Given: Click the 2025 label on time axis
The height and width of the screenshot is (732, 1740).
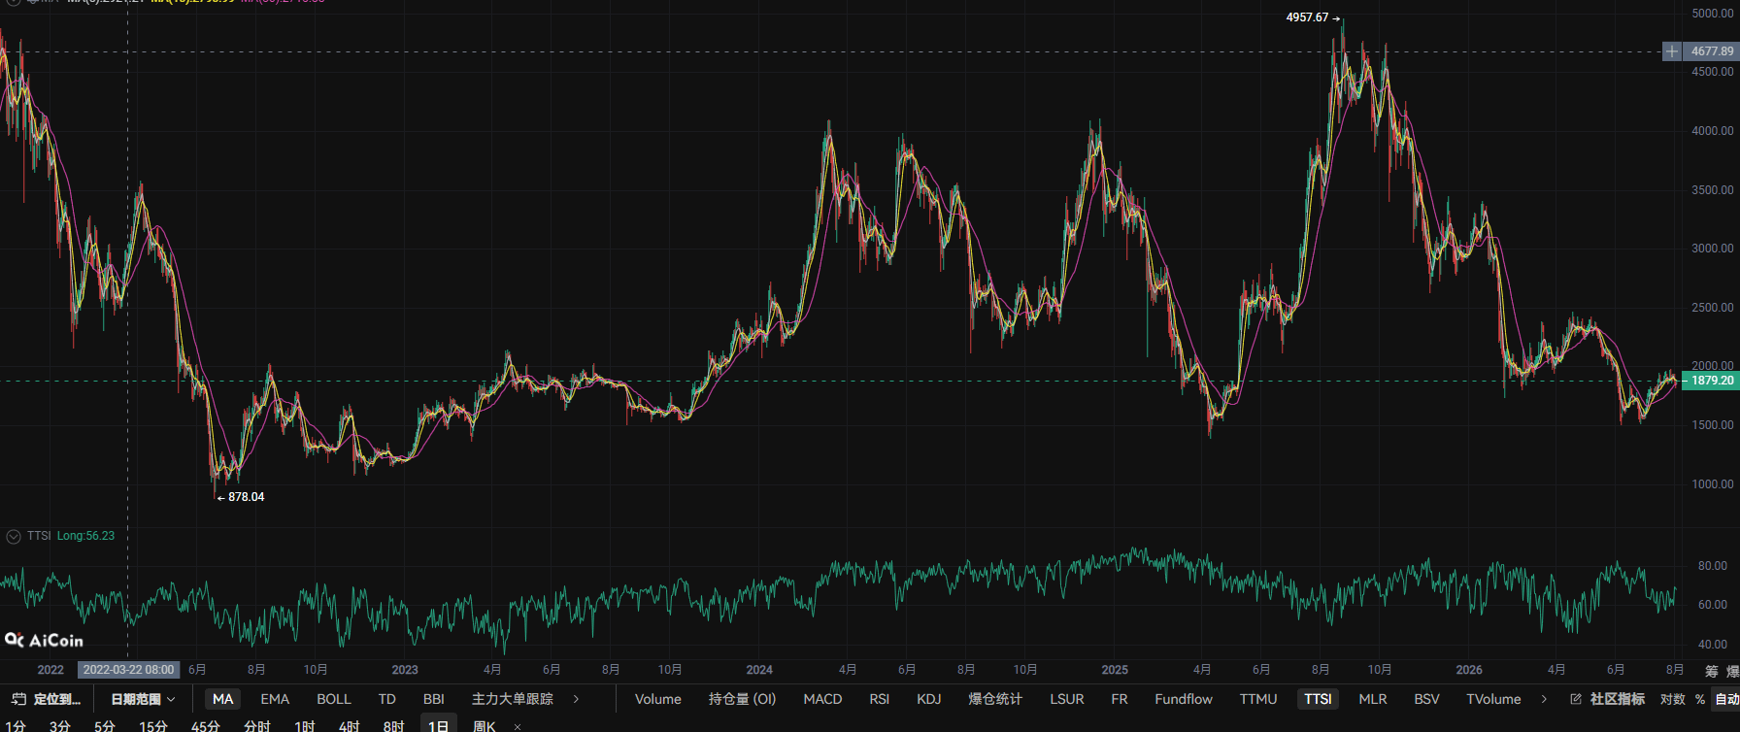Looking at the screenshot, I should 1115,670.
